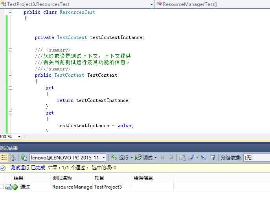The height and width of the screenshot is (211, 270).
Task: Collapse the ResourcesTest class outline
Action: click(x=11, y=12)
